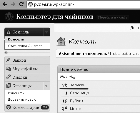The height and width of the screenshot is (113, 140).
Task: Click the Рубрик link
Action: pos(77,101)
